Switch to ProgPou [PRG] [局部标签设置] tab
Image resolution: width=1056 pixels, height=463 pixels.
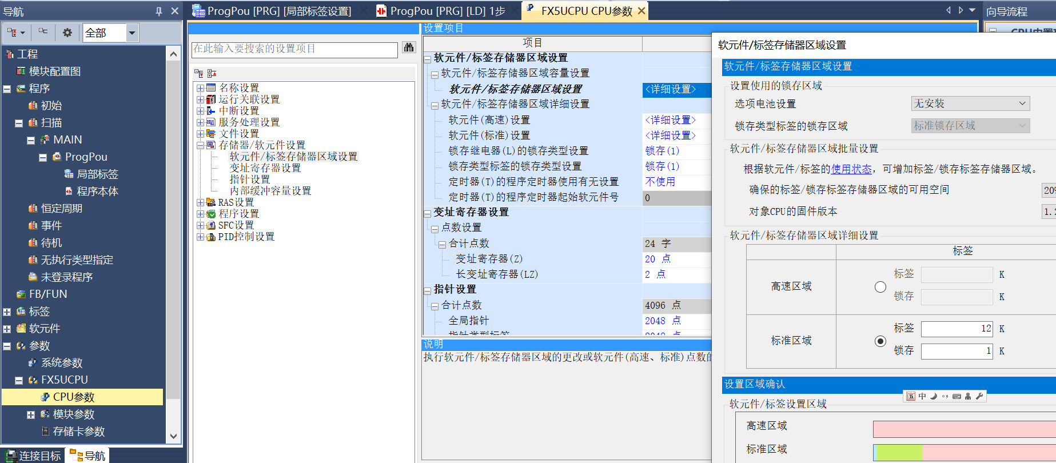(272, 11)
